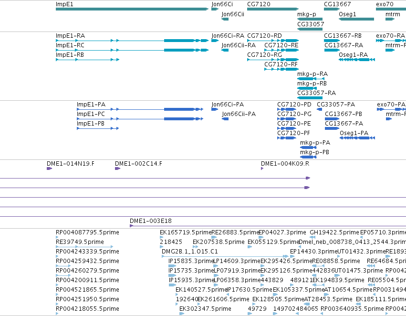Select the exo70-RA transcript
Viewport: 406px width, 316px height.
pos(391,41)
